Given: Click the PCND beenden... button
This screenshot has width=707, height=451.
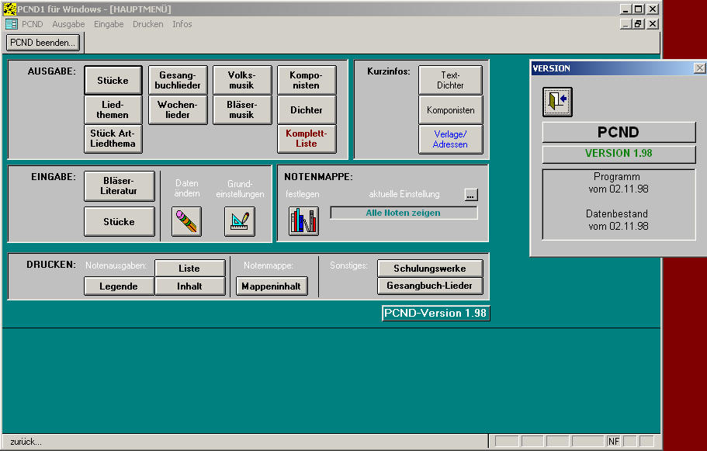Looking at the screenshot, I should 43,43.
